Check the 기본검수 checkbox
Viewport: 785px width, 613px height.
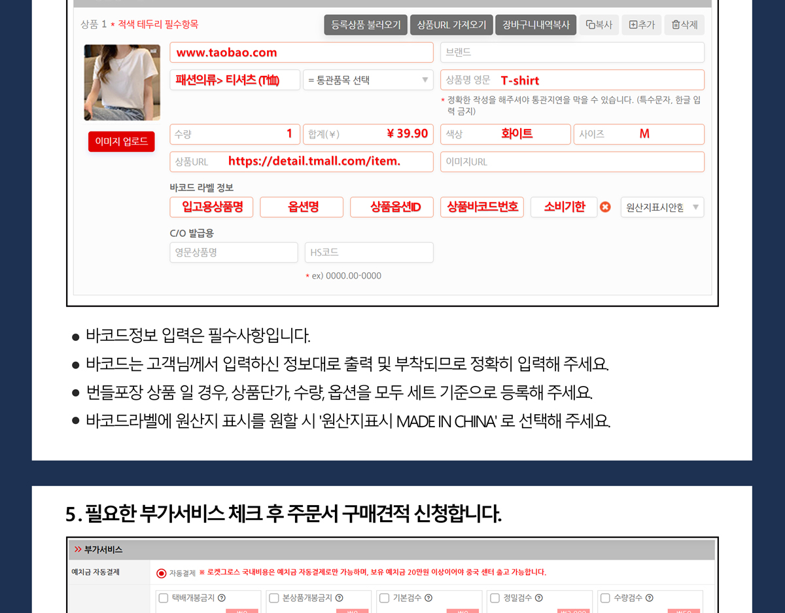(x=385, y=598)
